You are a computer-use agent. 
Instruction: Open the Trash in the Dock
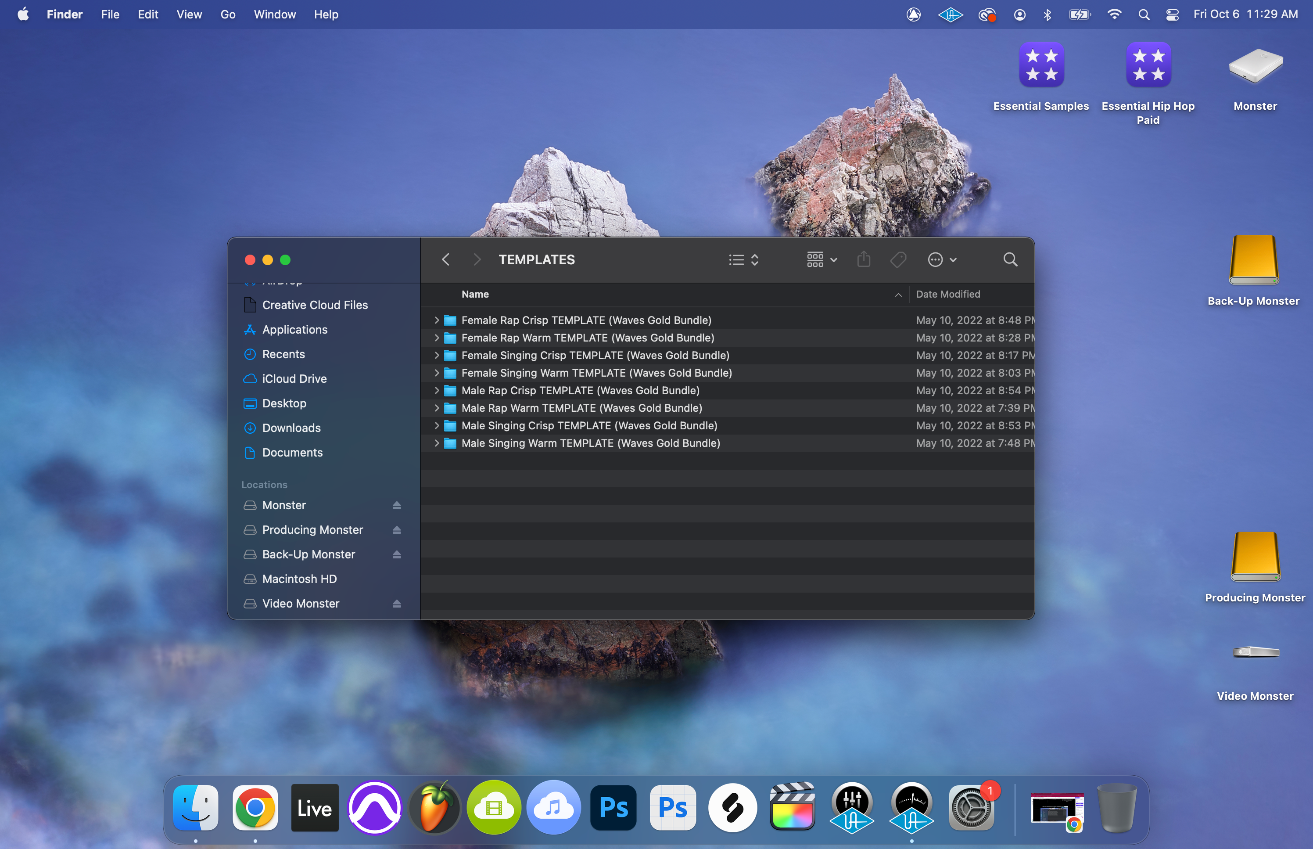click(1116, 808)
